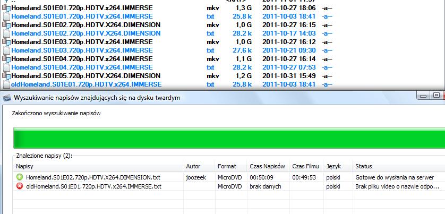Select black Homeland.S01E04.720p.HDTV.x264.IMMERSE mkv file

point(82,59)
